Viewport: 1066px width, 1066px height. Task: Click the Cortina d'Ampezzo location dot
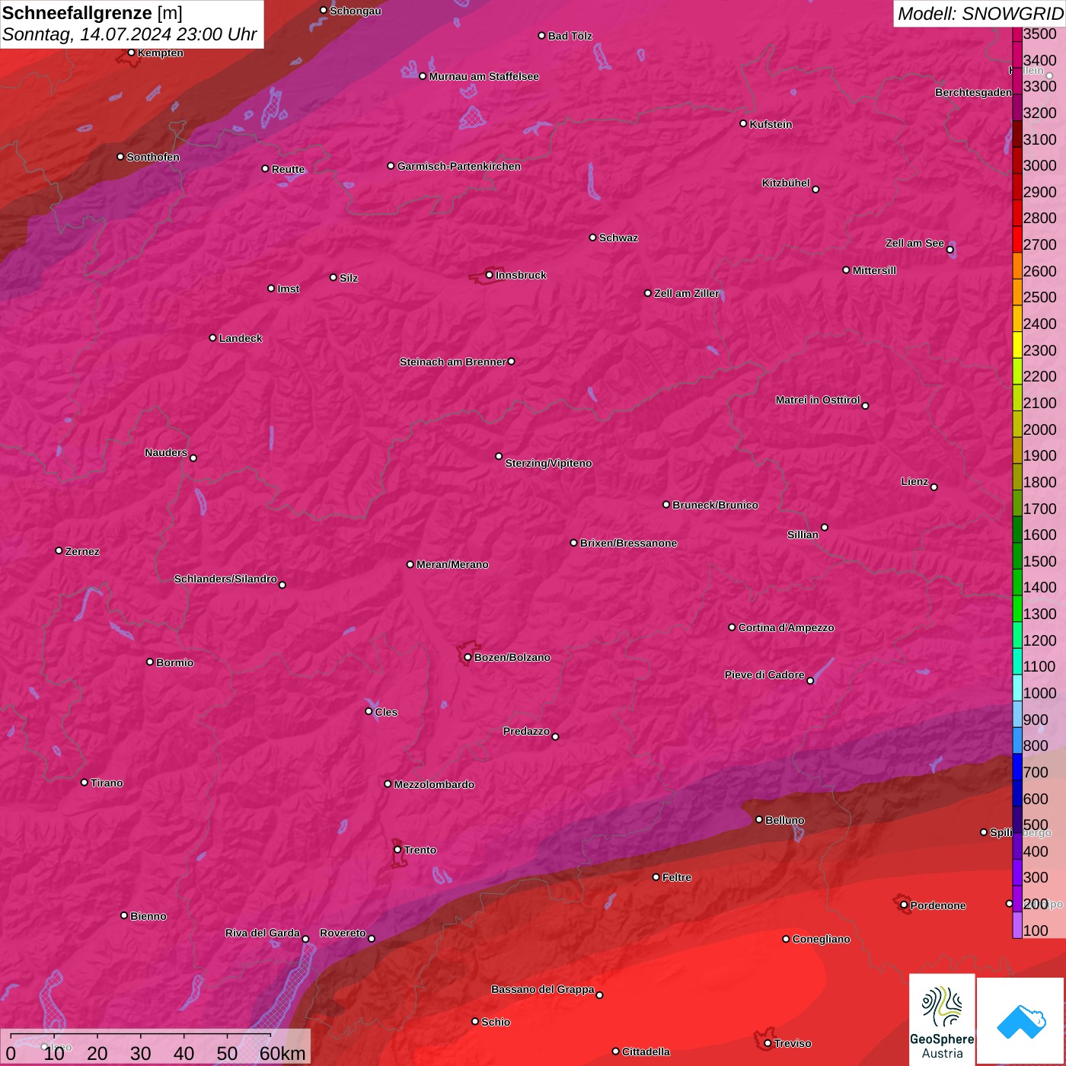coord(732,627)
